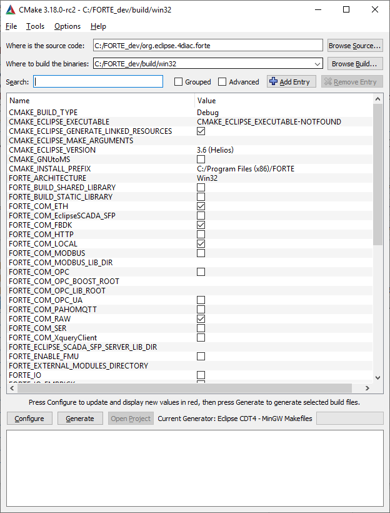
Task: Open the build binaries path dropdown
Action: [x=317, y=64]
